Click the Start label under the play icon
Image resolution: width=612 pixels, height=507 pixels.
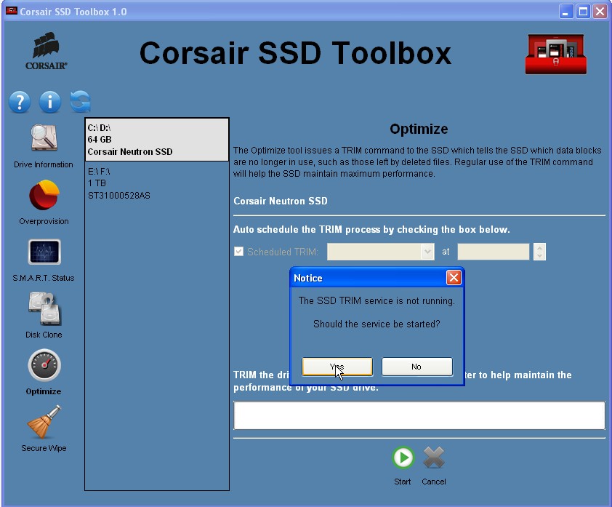click(403, 482)
